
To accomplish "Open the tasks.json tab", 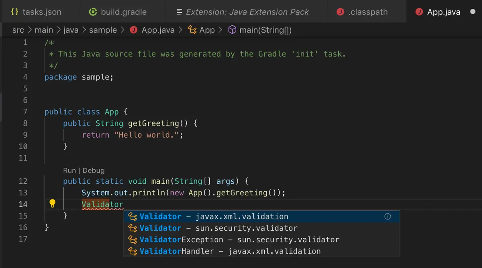I will pyautogui.click(x=37, y=12).
